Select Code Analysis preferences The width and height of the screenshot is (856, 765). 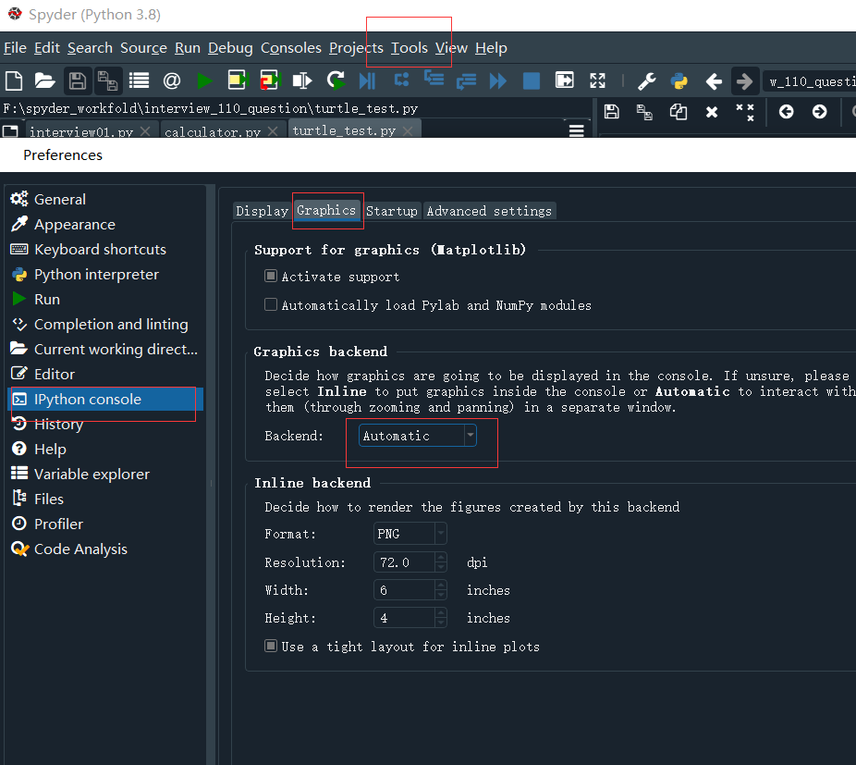click(x=104, y=549)
